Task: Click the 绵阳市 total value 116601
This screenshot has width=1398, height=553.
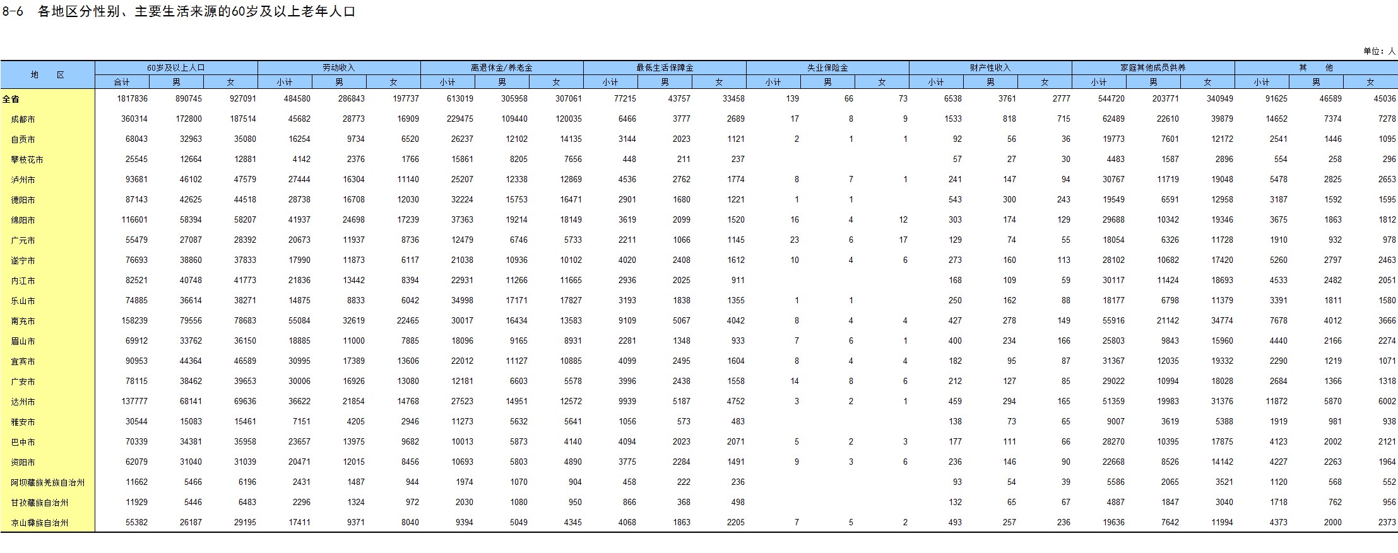Action: pos(134,220)
